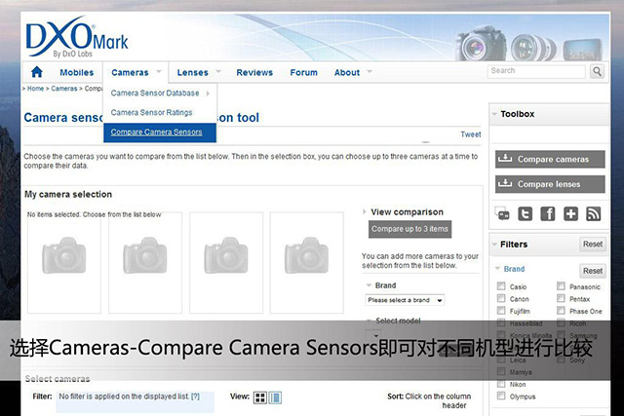The image size is (624, 416).
Task: Click the search magnifier button
Action: tap(597, 71)
